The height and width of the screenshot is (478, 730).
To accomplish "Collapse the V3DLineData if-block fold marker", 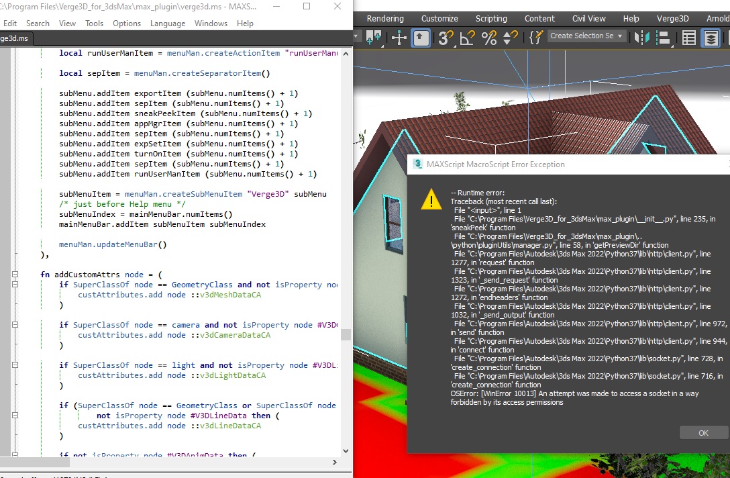I will click(x=15, y=416).
